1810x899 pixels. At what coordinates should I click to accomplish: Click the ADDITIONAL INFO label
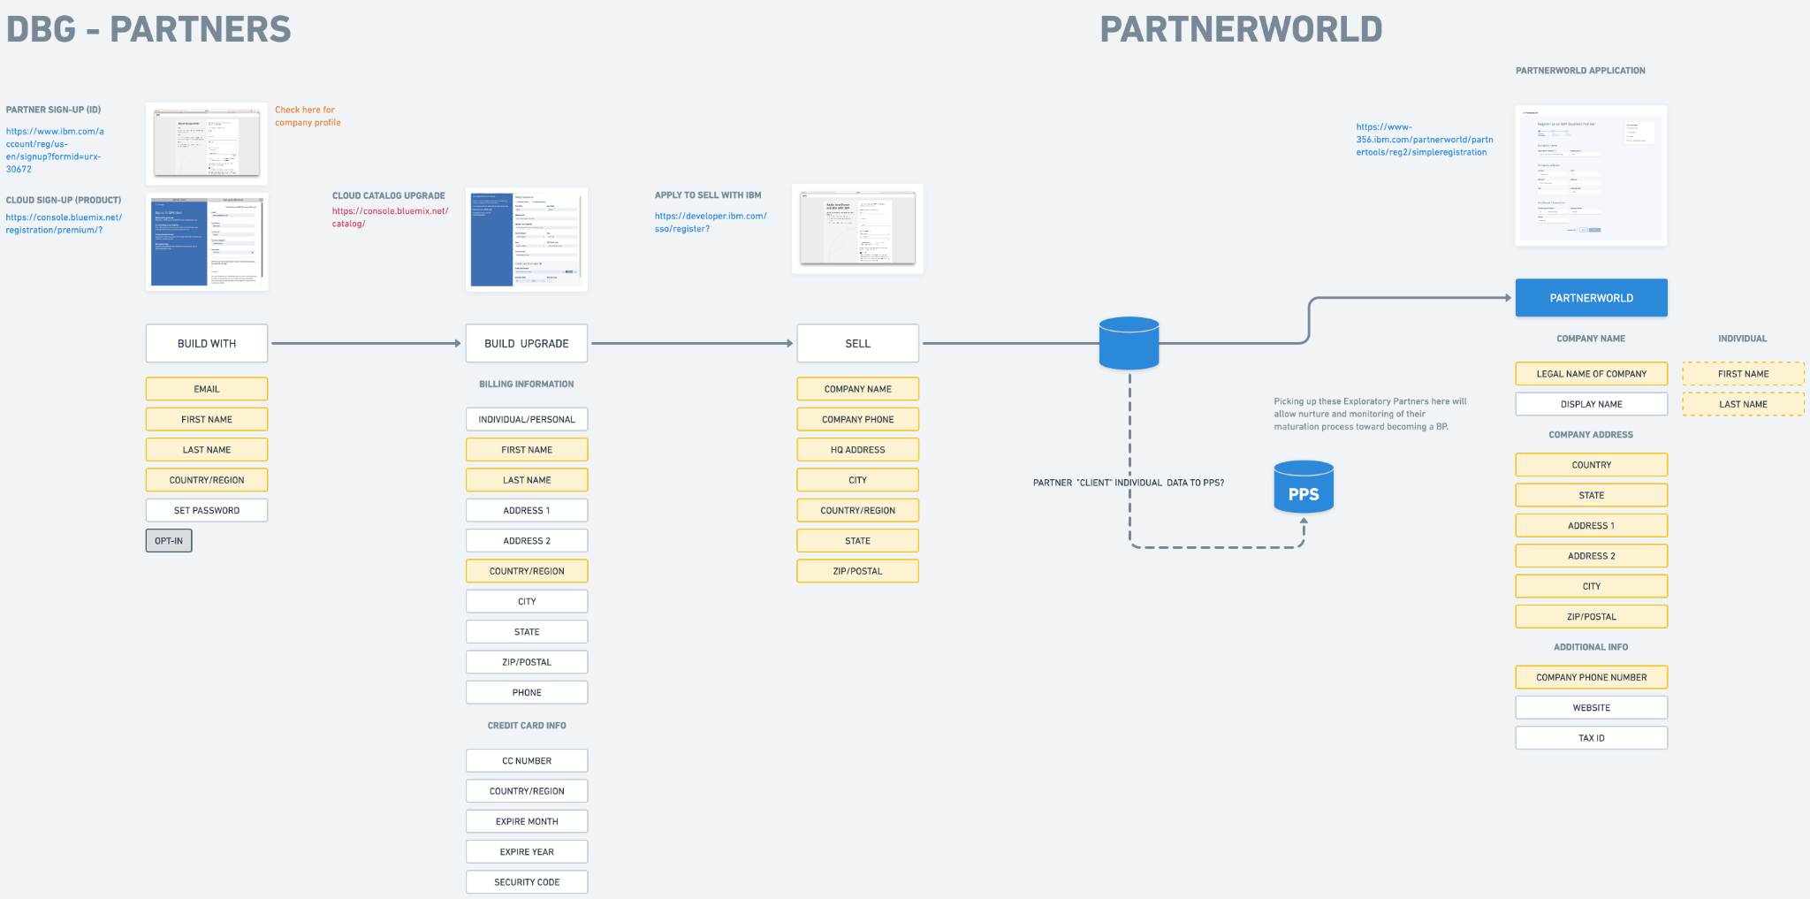[1591, 647]
